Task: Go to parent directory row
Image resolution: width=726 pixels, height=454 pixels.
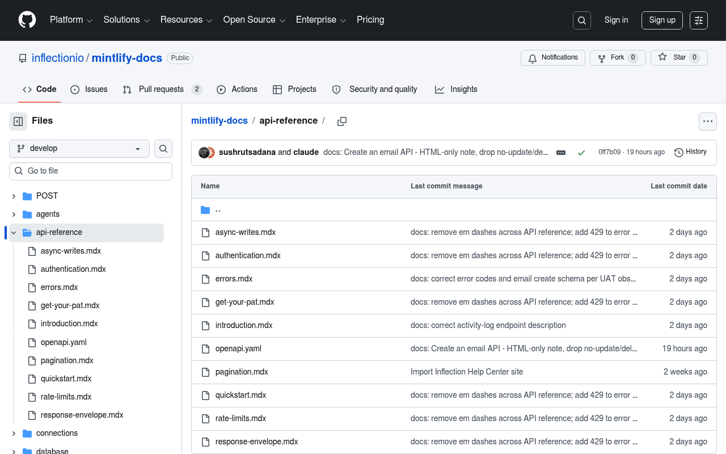Action: tap(454, 210)
